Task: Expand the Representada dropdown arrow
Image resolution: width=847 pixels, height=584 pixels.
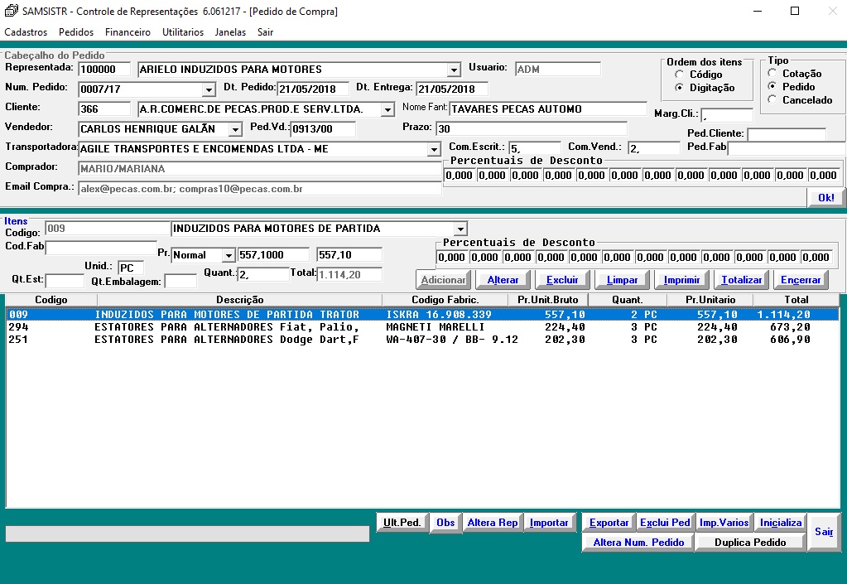Action: tap(454, 70)
